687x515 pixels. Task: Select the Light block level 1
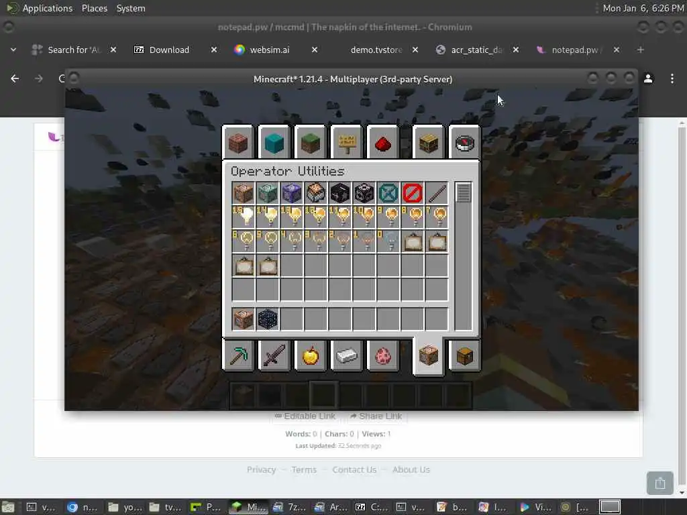click(x=364, y=241)
